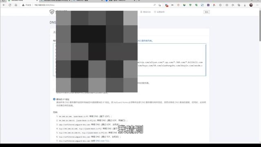Open the tan circle extension icon
The image size is (261, 147).
178,5
